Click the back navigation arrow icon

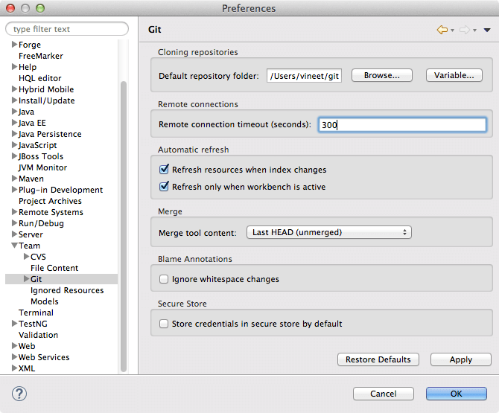coord(442,30)
